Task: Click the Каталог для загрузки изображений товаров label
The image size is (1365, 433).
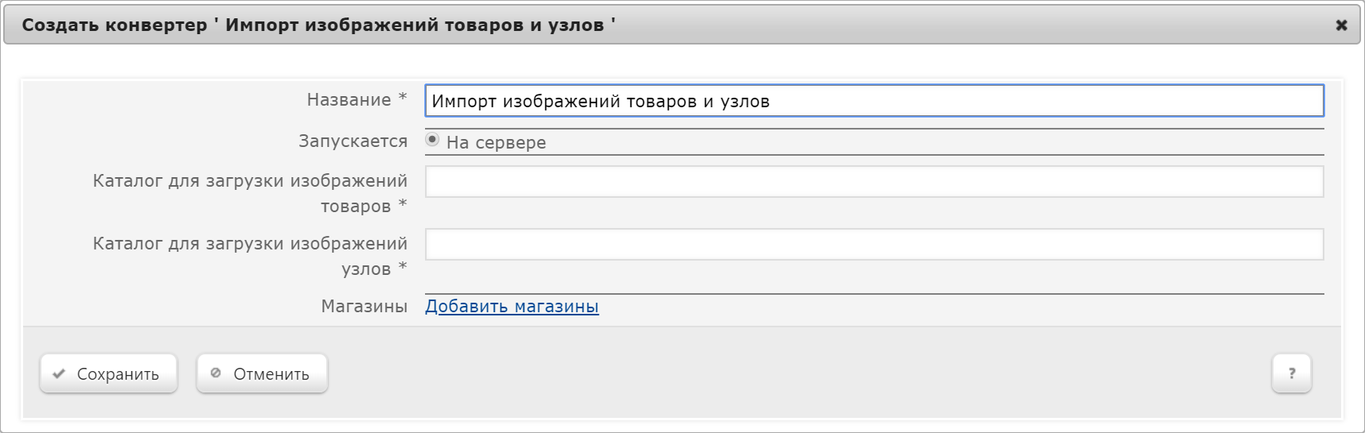Action: pos(250,193)
